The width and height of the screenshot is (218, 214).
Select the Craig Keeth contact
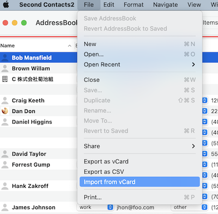pyautogui.click(x=28, y=100)
